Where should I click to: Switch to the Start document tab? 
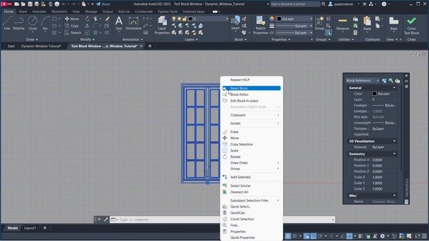(x=11, y=46)
